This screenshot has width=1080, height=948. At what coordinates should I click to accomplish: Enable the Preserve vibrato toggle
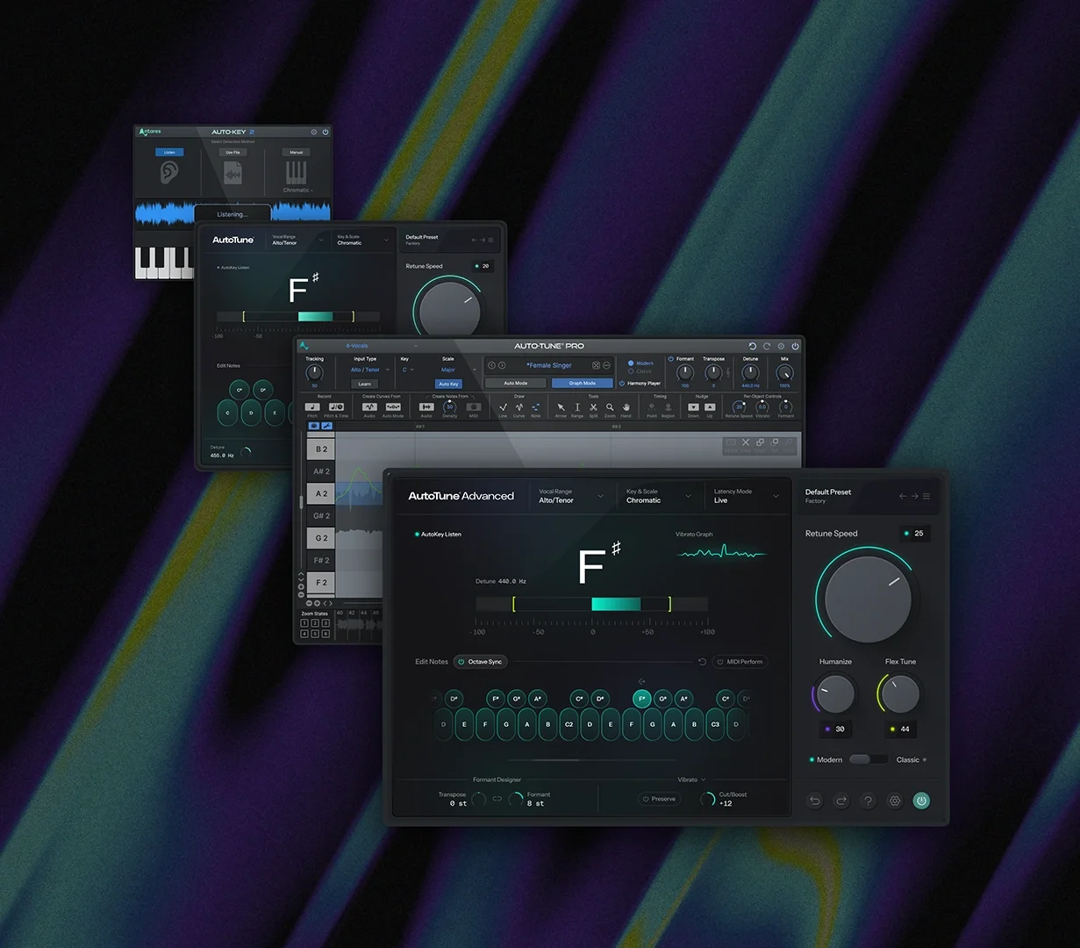tap(658, 799)
